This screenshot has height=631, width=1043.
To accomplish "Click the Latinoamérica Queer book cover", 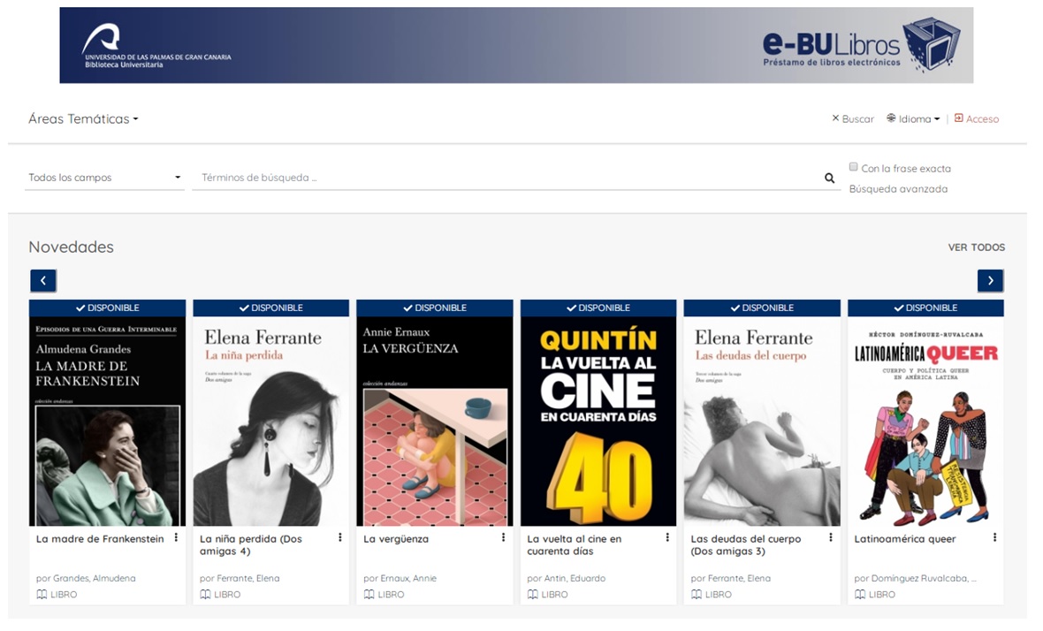I will (925, 421).
